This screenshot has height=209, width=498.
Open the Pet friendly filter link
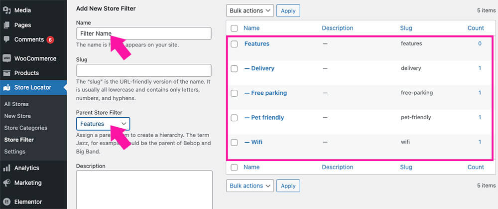click(x=264, y=118)
